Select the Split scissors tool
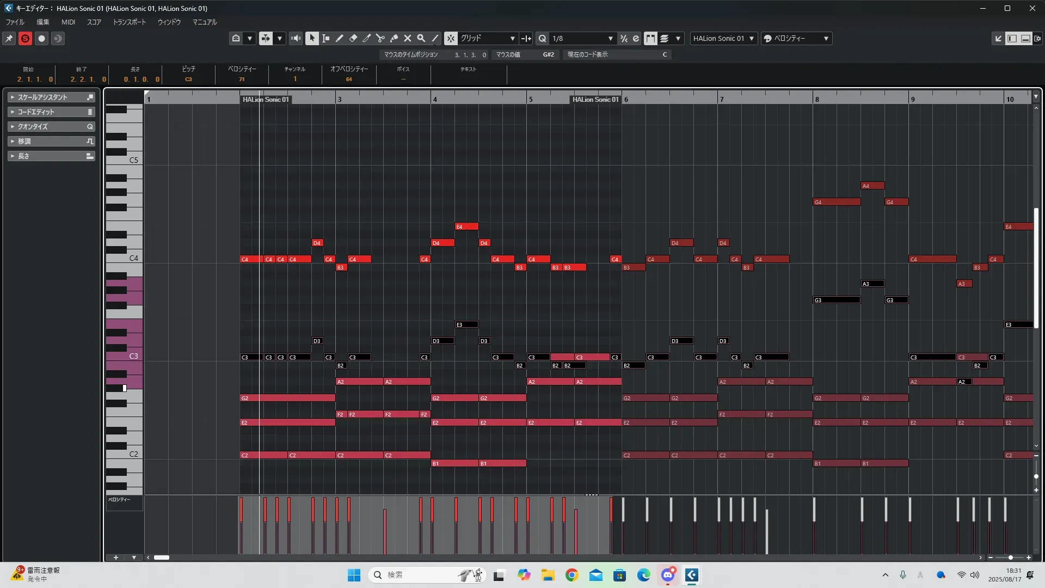 coord(380,39)
